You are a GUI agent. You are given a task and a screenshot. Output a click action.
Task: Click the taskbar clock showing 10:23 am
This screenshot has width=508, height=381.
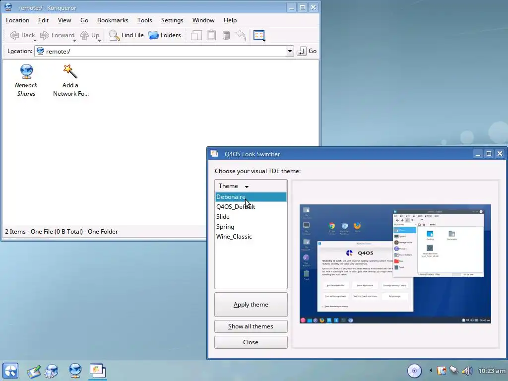(x=492, y=371)
